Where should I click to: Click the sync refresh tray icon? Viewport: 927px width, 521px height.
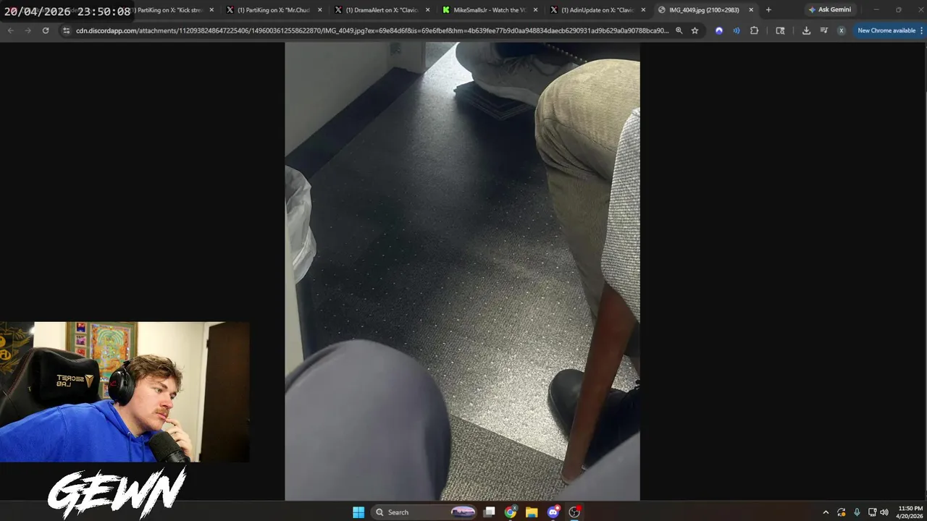tap(842, 512)
